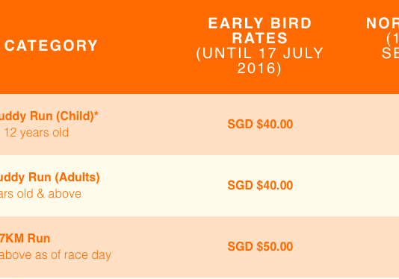Viewport: 399px width, 279px height.
Task: Click the 2016) line in the header
Action: (x=259, y=69)
